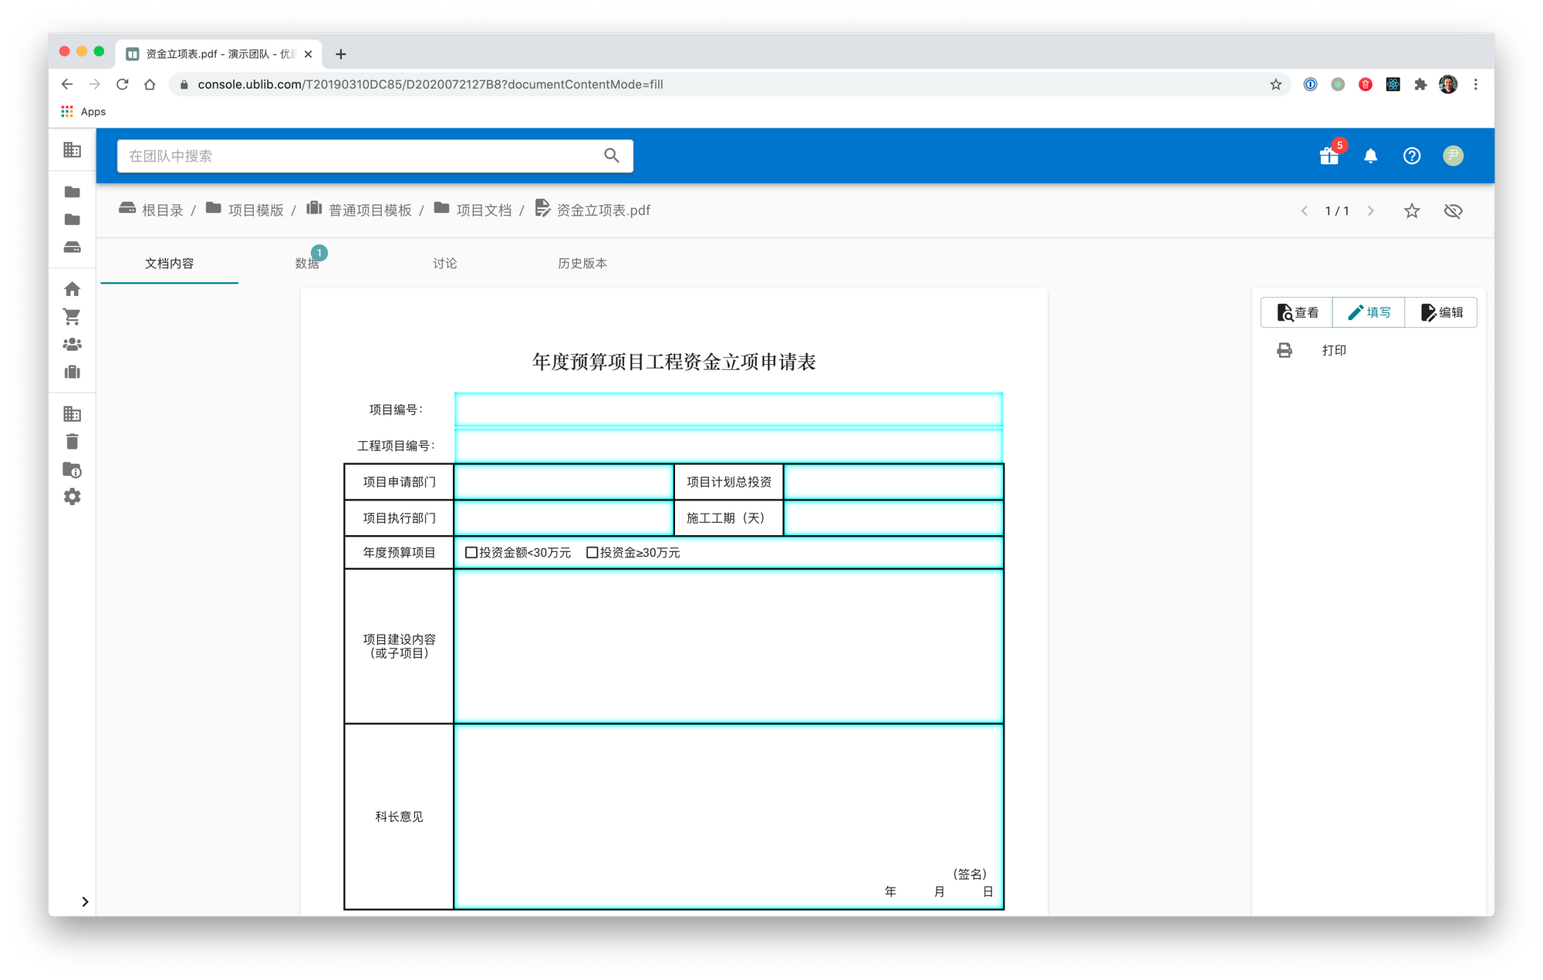Viewport: 1543px width, 980px height.
Task: Open the shopping cart sidebar icon
Action: (73, 317)
